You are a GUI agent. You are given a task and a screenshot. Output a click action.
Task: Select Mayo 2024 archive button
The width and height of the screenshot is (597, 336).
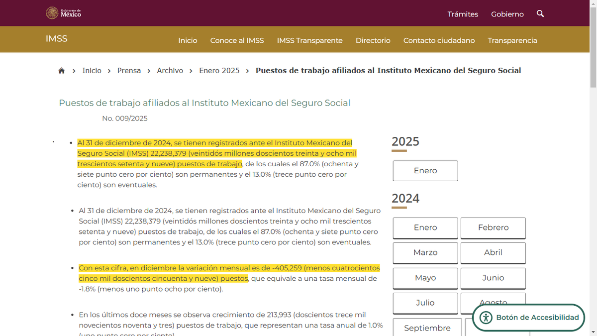[425, 278]
